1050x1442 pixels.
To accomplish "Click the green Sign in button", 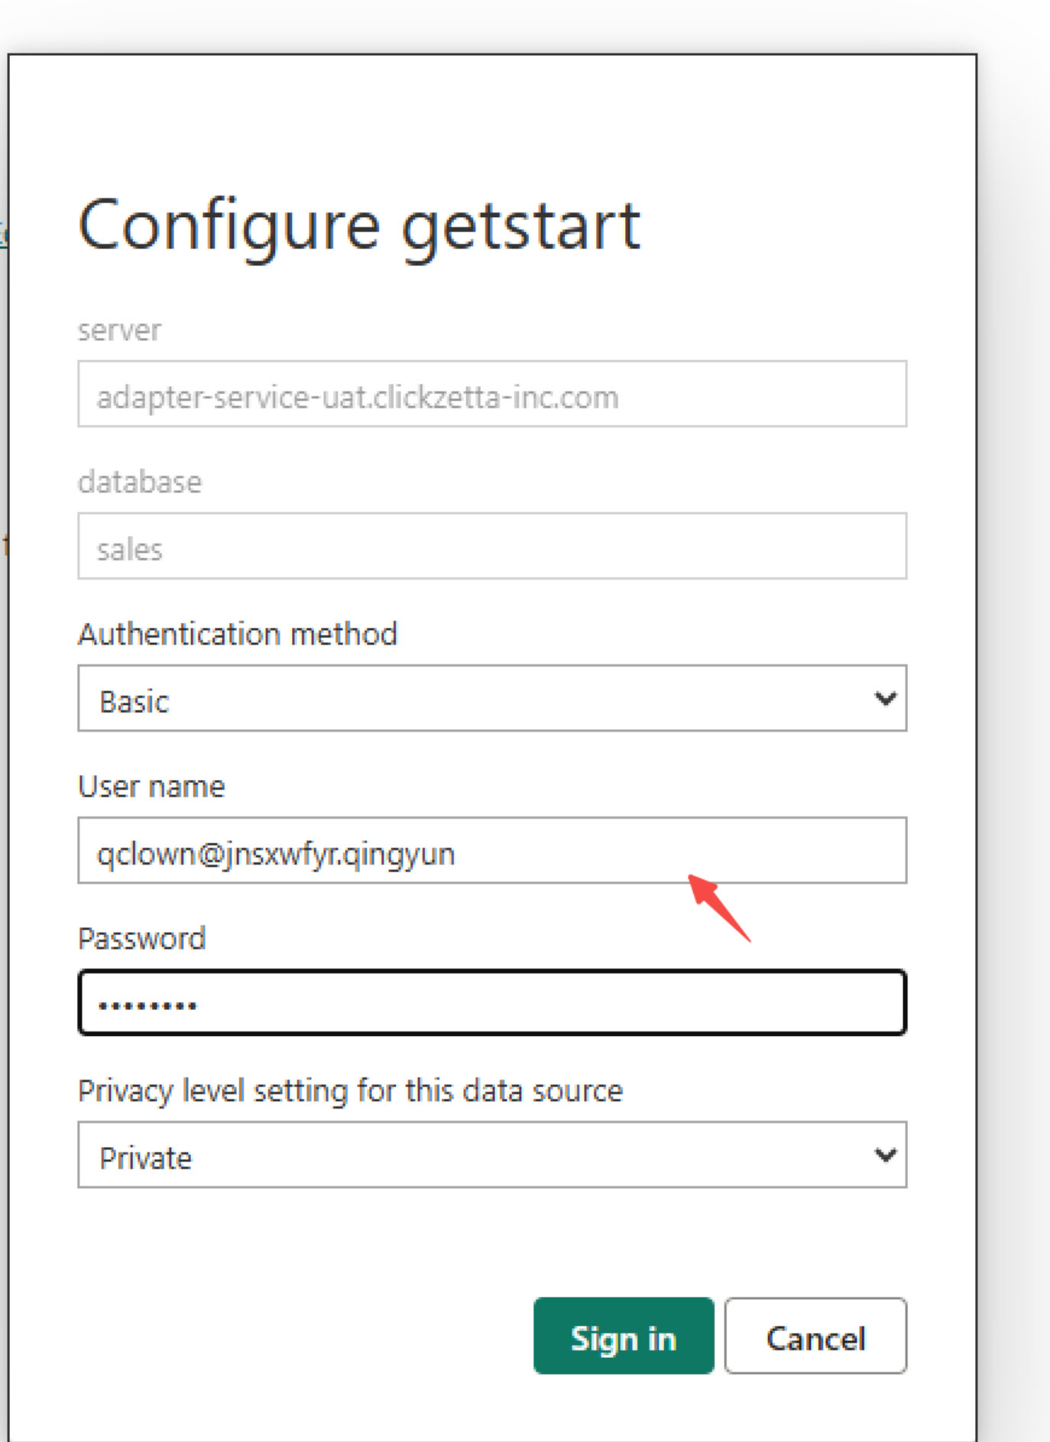I will click(x=623, y=1336).
